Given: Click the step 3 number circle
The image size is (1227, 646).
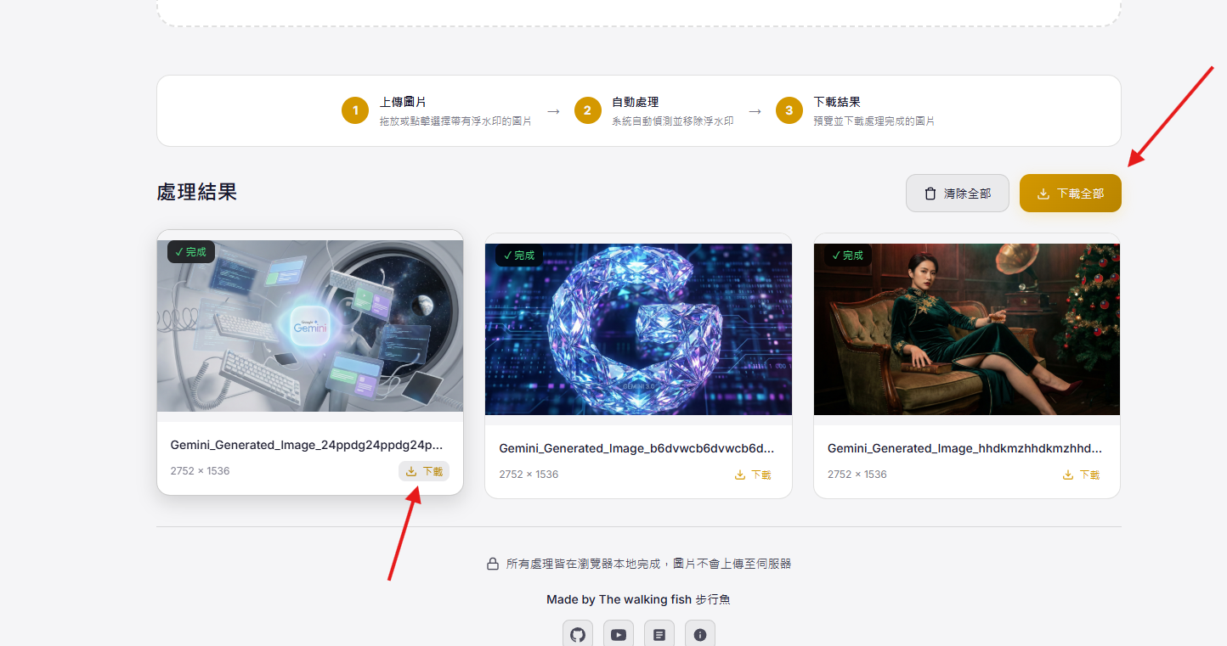Looking at the screenshot, I should click(789, 110).
